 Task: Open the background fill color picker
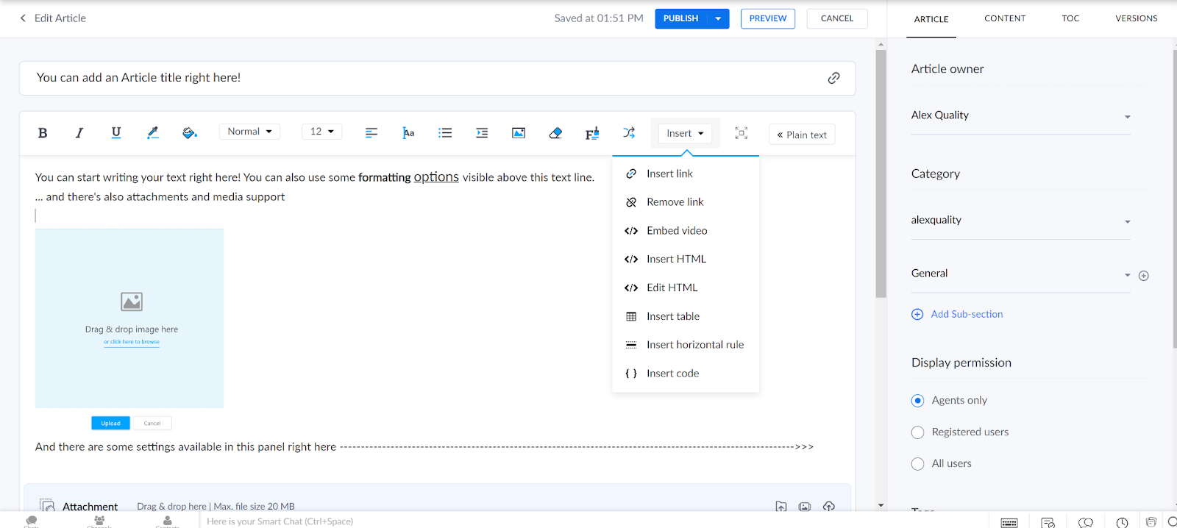189,133
